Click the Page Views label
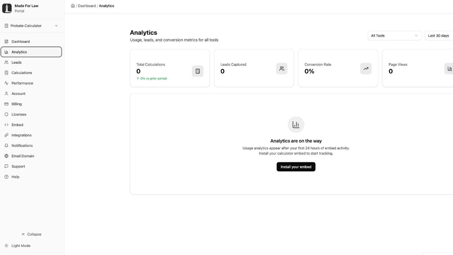This screenshot has height=255, width=453. coord(398,65)
